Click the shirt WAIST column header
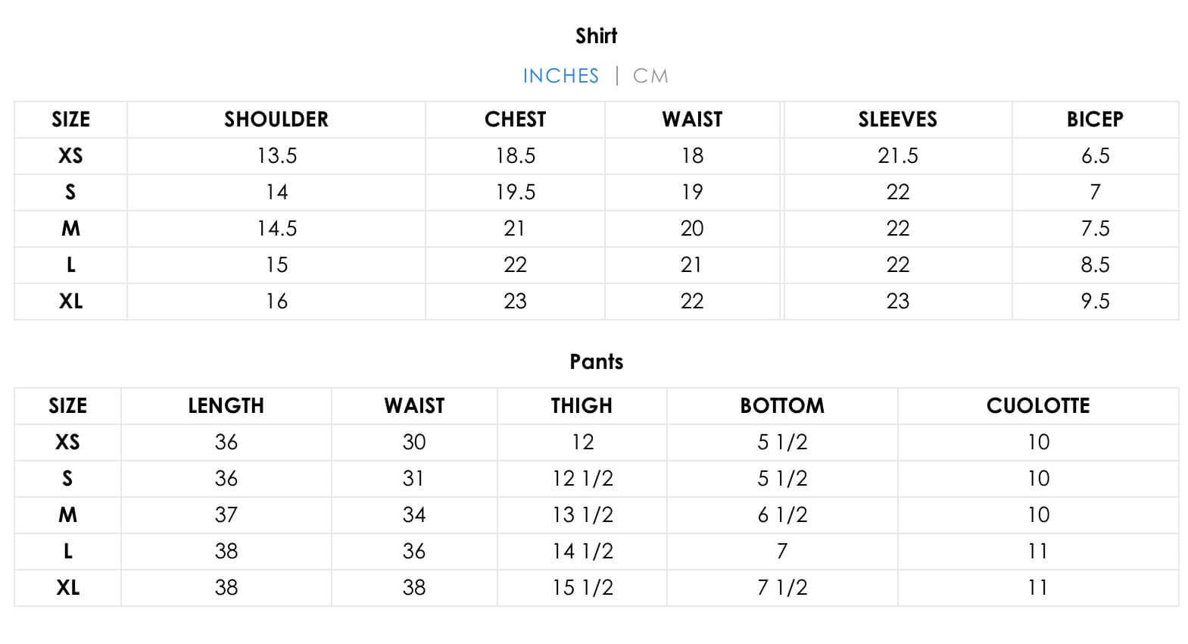1188x644 pixels. 692,119
